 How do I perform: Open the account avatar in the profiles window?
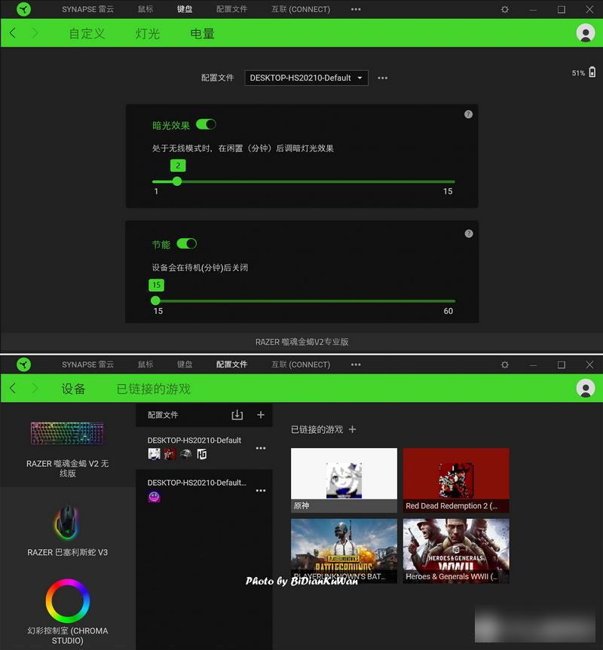coord(586,389)
